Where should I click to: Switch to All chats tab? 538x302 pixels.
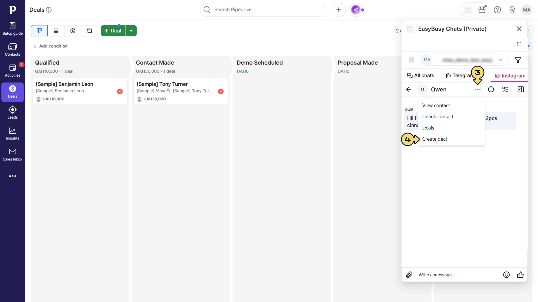pos(421,75)
